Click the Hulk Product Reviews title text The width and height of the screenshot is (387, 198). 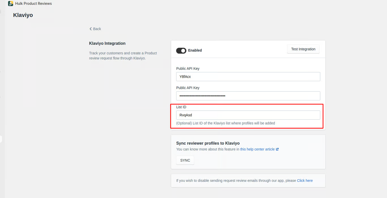(33, 4)
